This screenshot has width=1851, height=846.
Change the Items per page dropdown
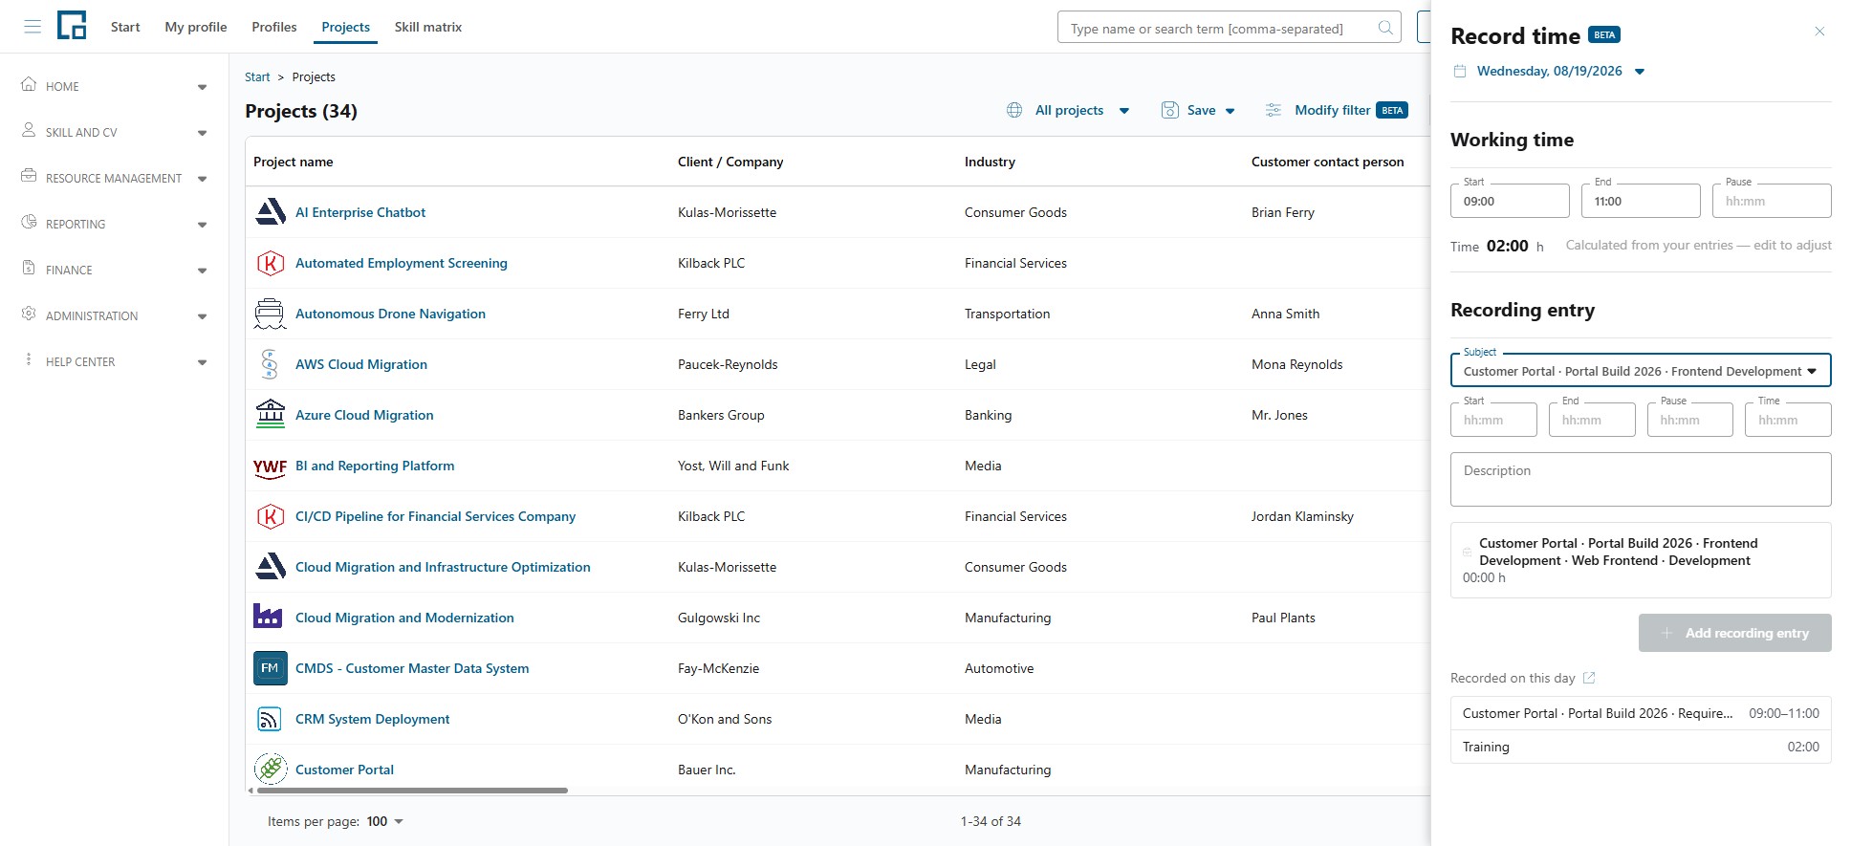coord(385,821)
